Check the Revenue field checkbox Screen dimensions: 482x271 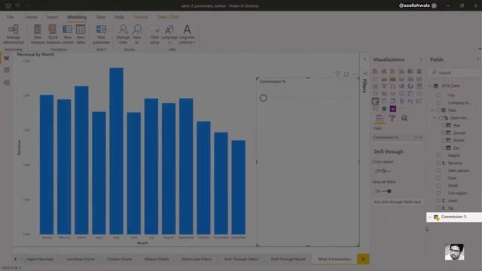(438, 163)
